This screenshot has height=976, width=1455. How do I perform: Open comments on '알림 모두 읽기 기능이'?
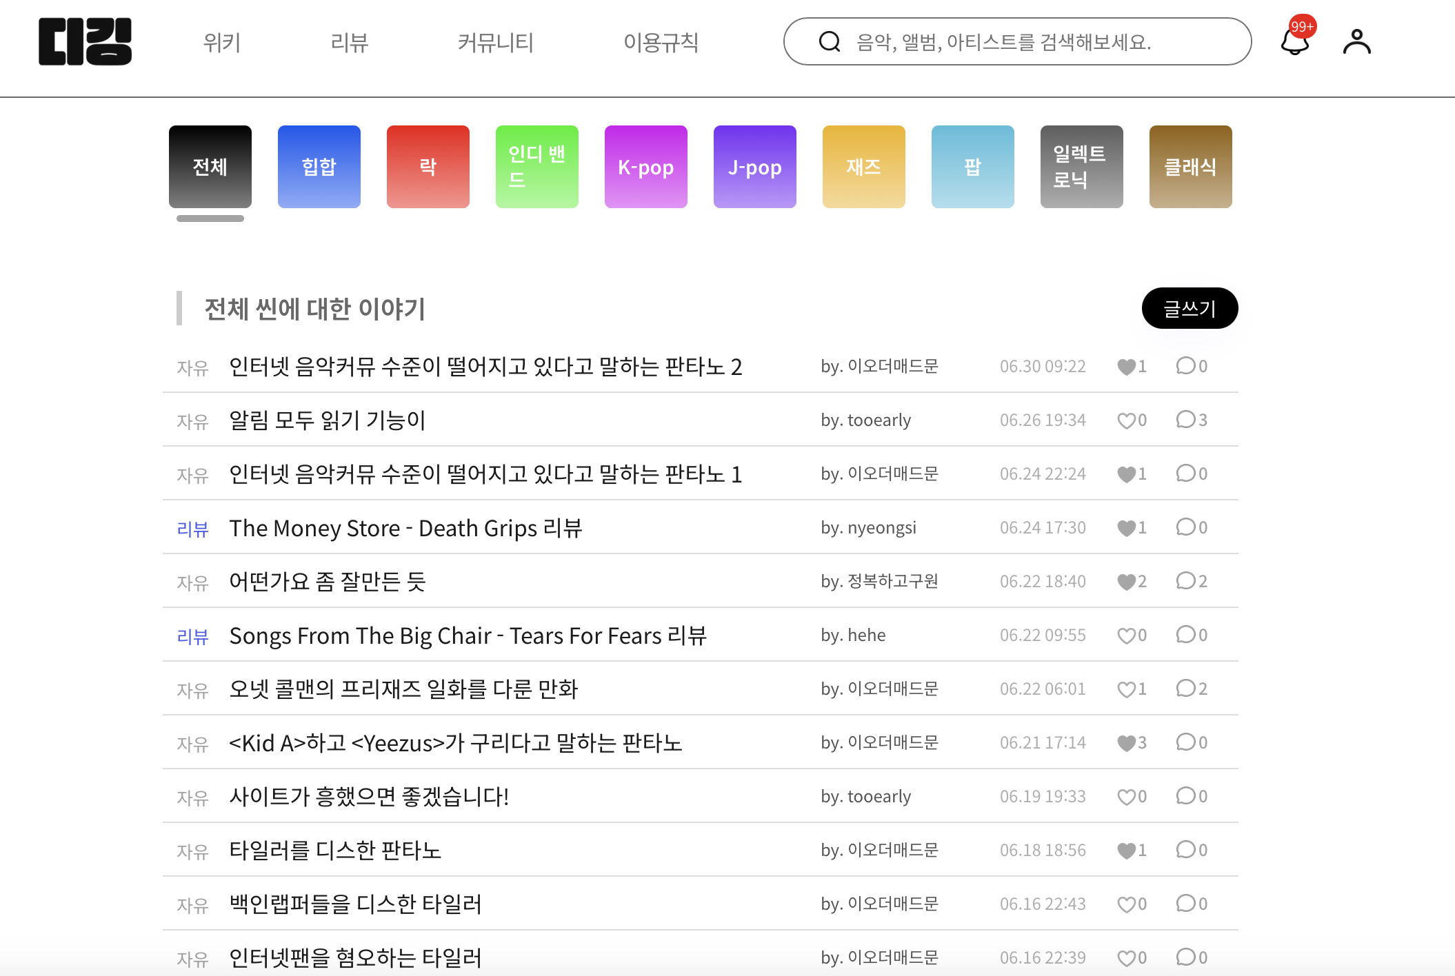[1185, 419]
